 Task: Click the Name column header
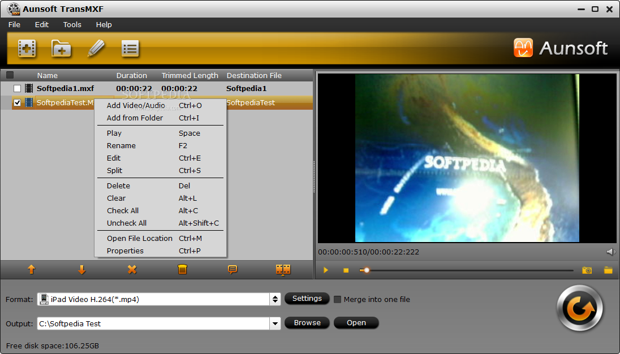[47, 75]
